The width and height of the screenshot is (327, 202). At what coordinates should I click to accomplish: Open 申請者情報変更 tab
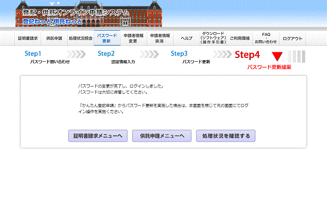pos(134,39)
